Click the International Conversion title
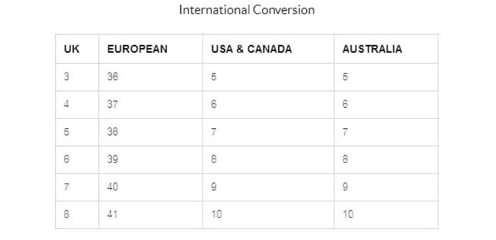The width and height of the screenshot is (496, 240). pyautogui.click(x=247, y=10)
